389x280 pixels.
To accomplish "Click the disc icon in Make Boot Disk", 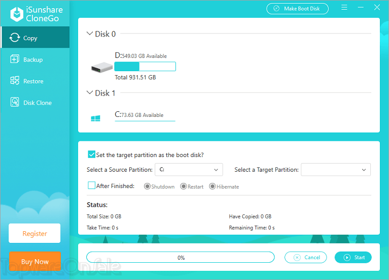I will 276,9.
